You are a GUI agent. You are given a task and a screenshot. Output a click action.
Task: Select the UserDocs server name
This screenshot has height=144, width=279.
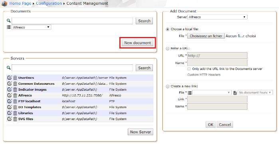26,78
